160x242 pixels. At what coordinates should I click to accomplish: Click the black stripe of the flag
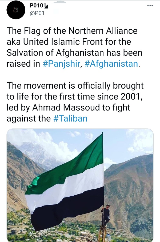click(67, 211)
